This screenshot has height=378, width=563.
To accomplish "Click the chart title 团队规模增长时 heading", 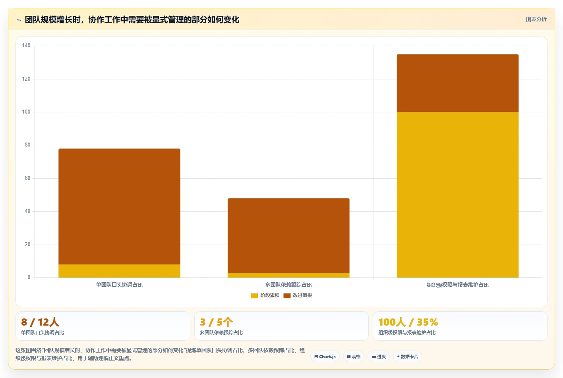I will (x=132, y=20).
